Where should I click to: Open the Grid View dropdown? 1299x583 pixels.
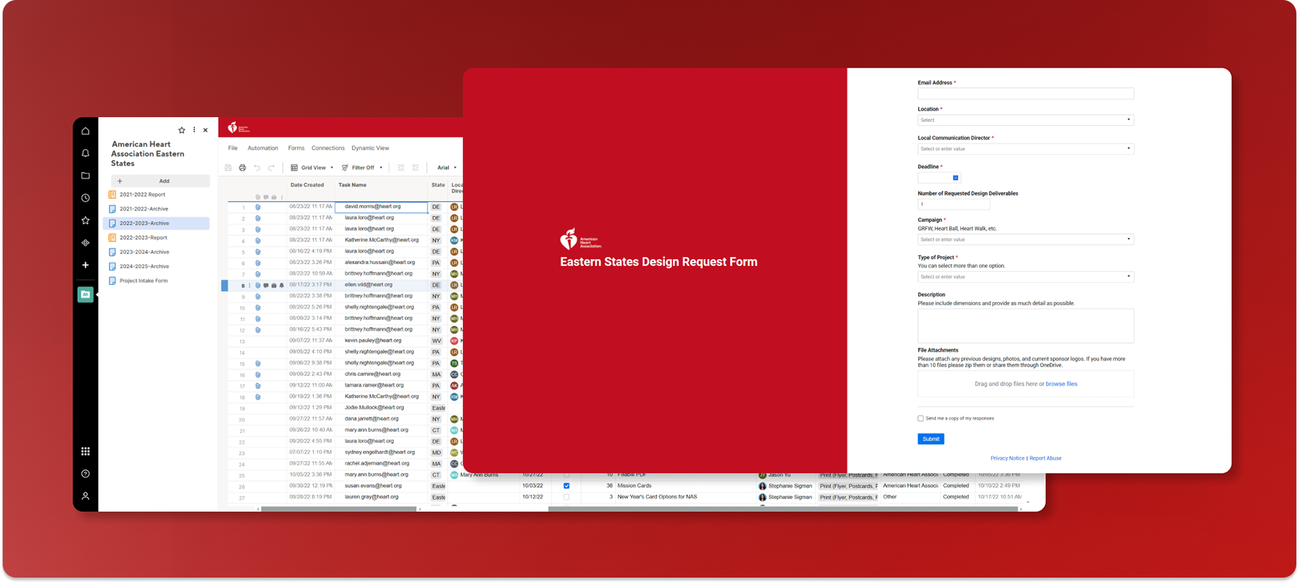point(312,168)
